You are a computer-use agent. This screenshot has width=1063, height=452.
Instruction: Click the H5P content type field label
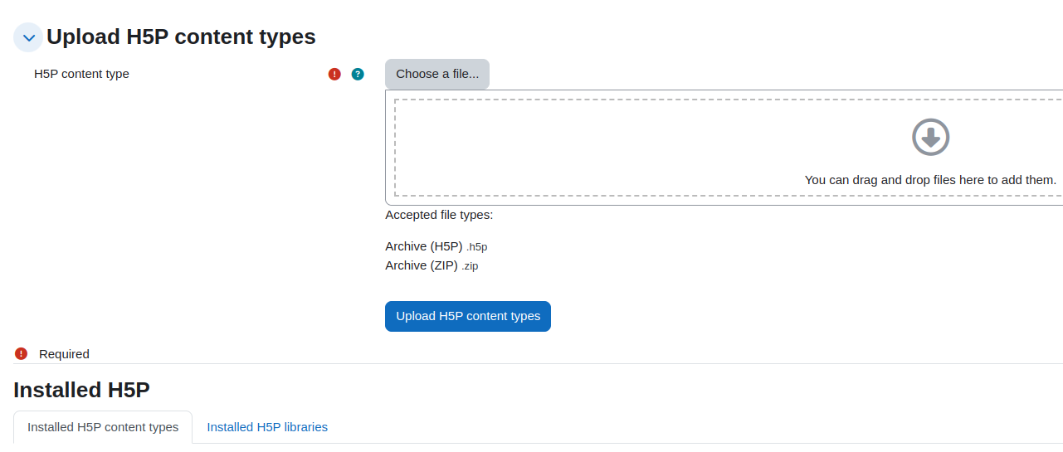click(x=81, y=74)
